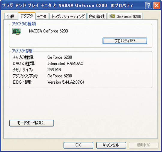Click the Version 5.44.A2.07.04 BIOS value
This screenshot has width=162, height=152.
66,82
